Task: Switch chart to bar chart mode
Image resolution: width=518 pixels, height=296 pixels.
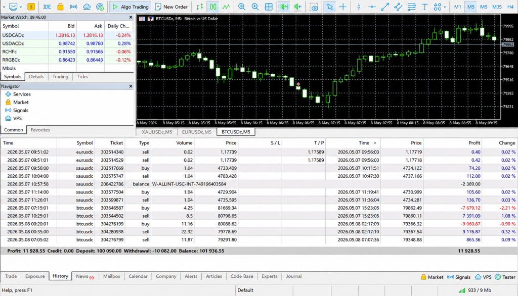Action: pos(200,7)
